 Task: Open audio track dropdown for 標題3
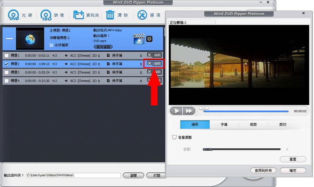click(x=99, y=72)
